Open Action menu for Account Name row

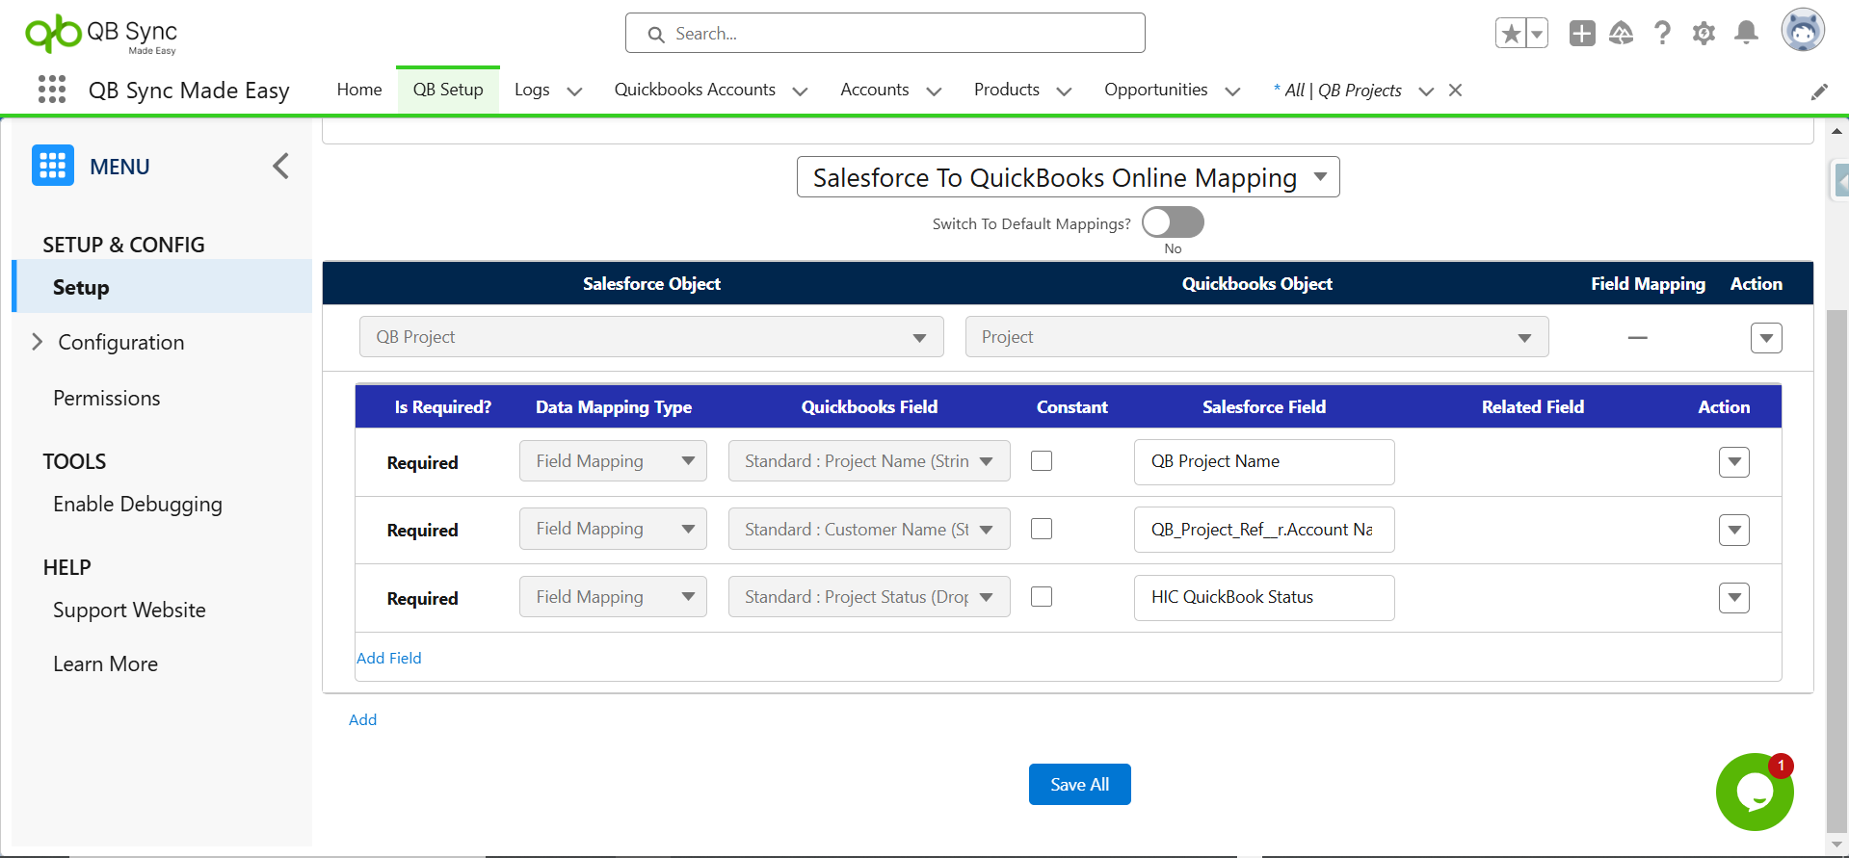(1734, 530)
